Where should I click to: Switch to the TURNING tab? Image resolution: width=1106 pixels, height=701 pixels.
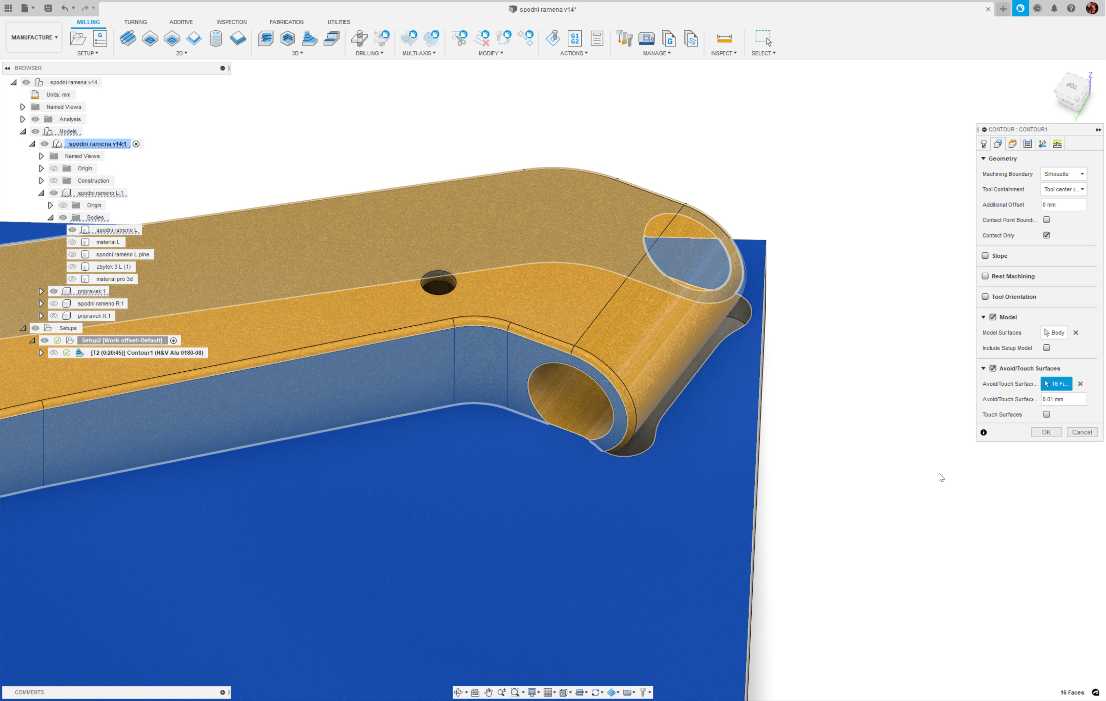click(x=135, y=22)
